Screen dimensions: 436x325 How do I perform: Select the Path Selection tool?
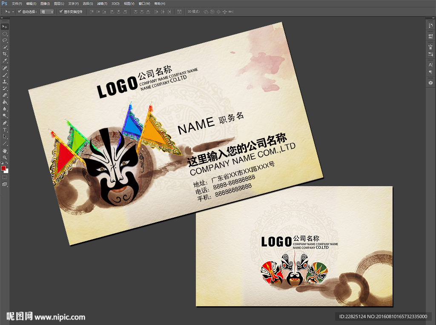pos(5,137)
